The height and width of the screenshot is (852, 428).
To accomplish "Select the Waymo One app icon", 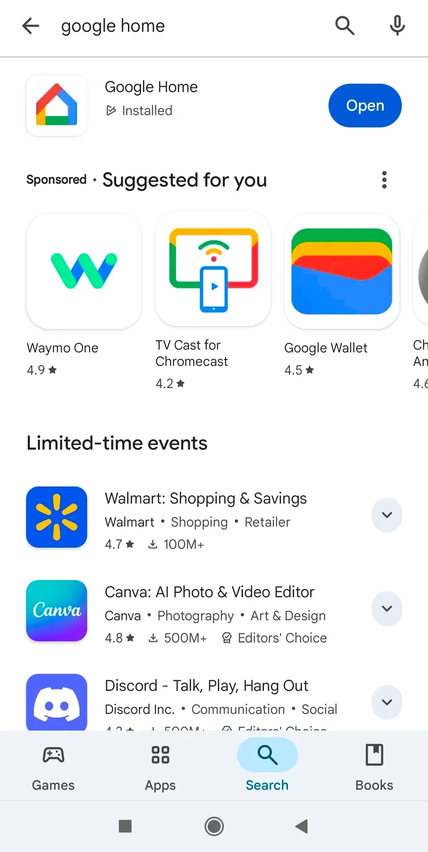I will click(x=84, y=271).
